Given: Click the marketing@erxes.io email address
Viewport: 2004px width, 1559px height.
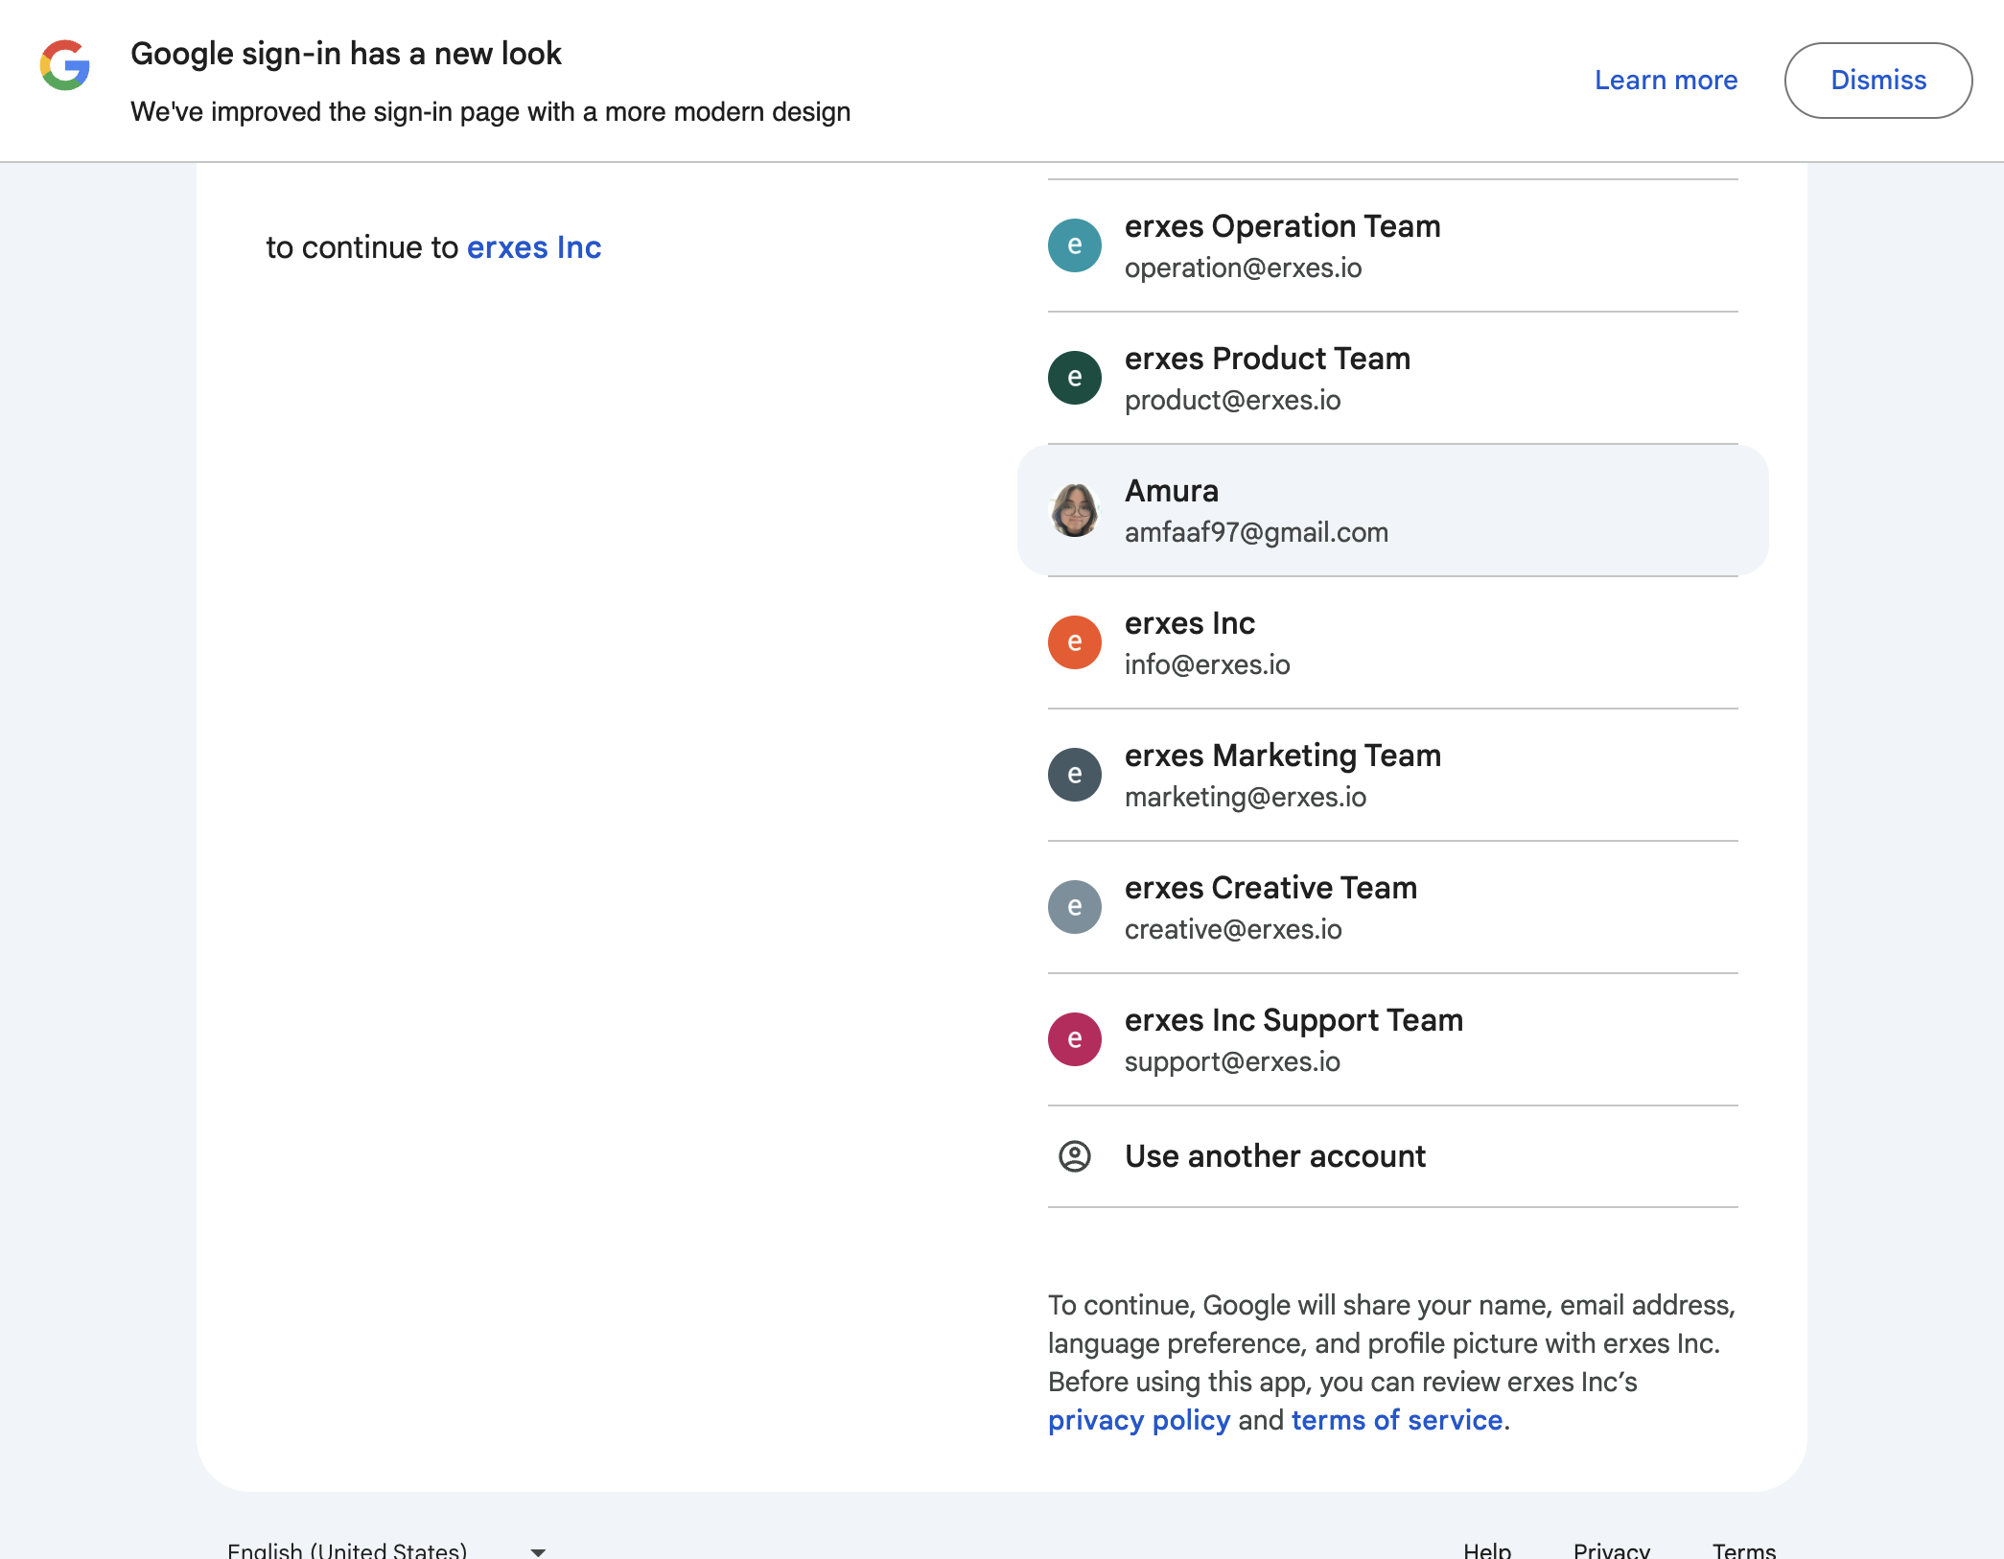Looking at the screenshot, I should (x=1246, y=797).
